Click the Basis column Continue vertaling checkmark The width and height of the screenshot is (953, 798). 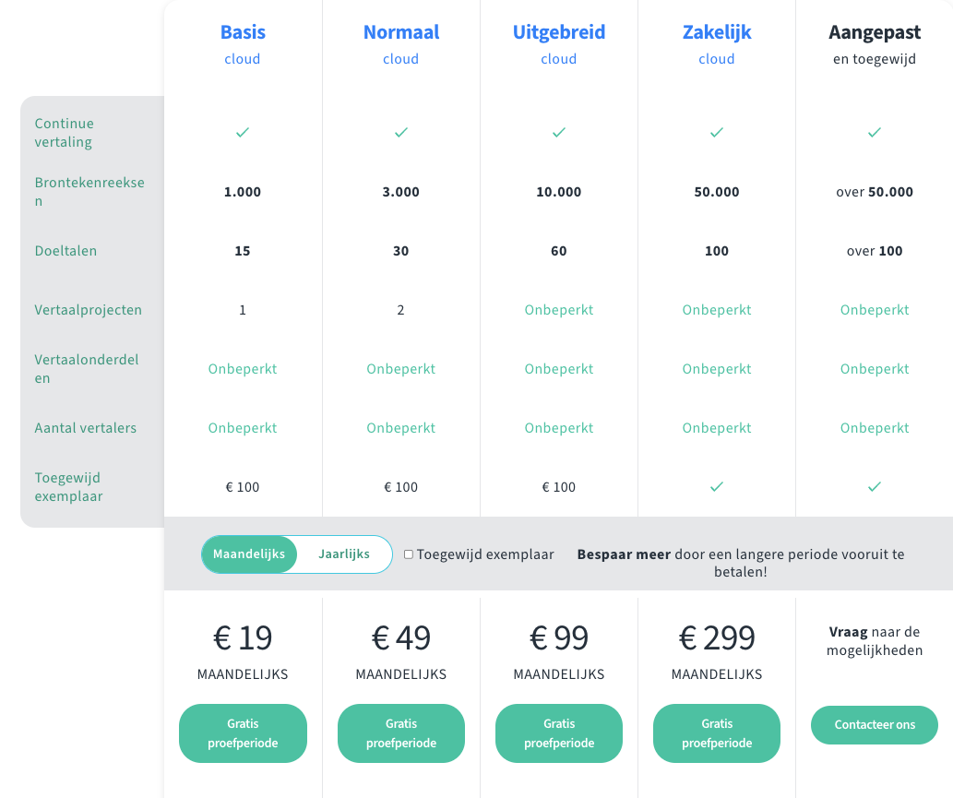(x=243, y=133)
